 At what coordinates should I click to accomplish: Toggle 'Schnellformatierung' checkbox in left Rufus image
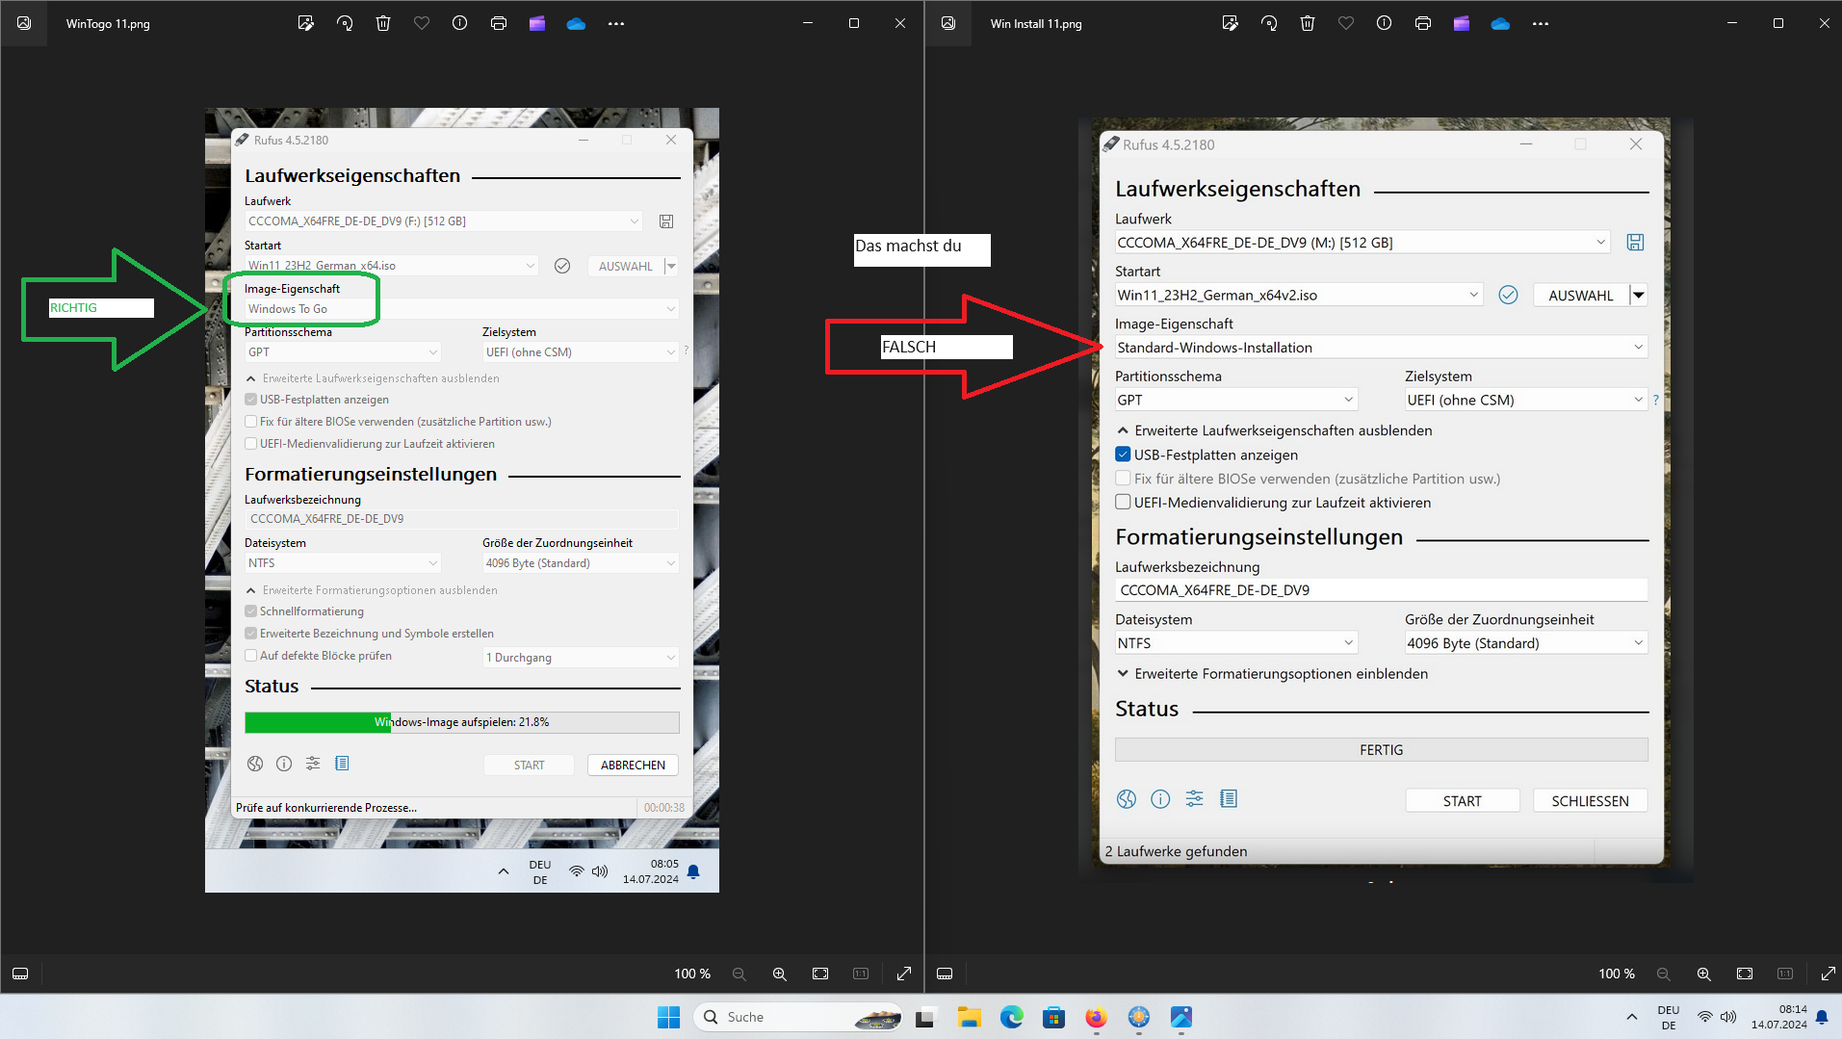point(250,611)
